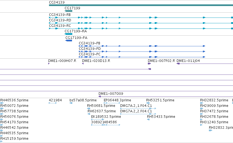233x143 pixels.
Task: Select the RH56076.5prime EST label
Action: [x=14, y=117]
